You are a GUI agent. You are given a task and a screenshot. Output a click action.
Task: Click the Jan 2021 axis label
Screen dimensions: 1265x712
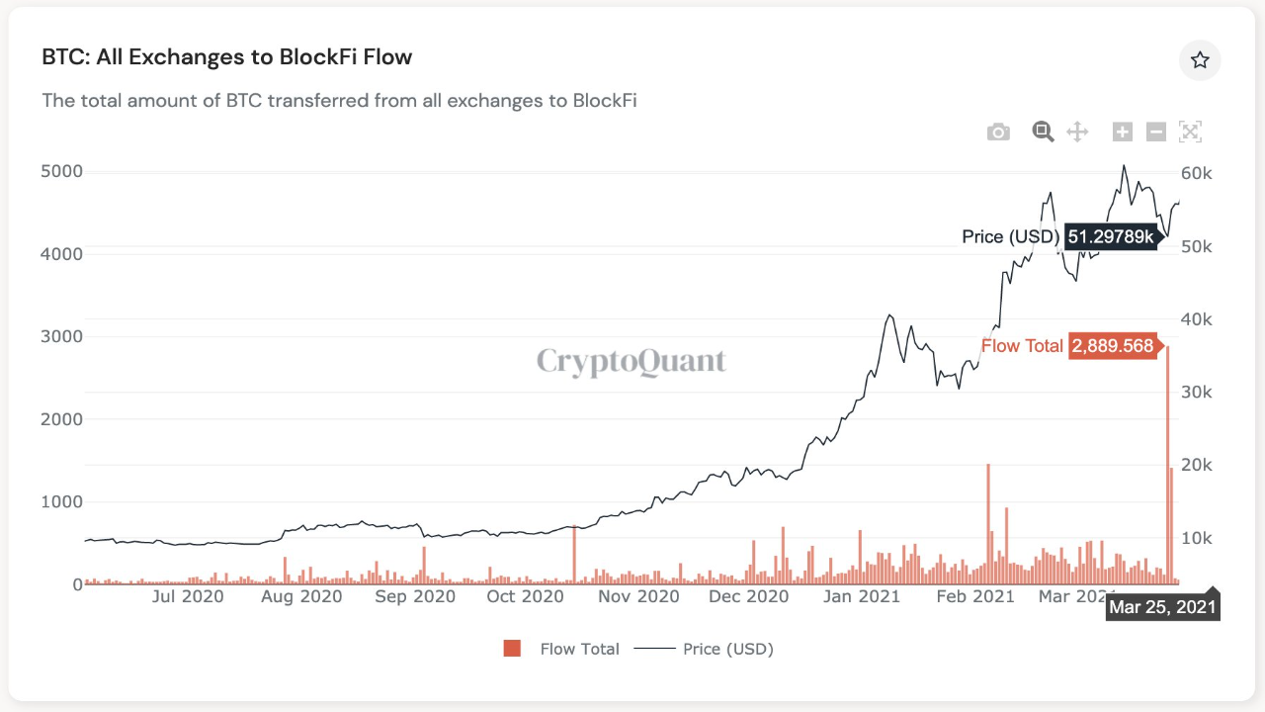coord(862,596)
